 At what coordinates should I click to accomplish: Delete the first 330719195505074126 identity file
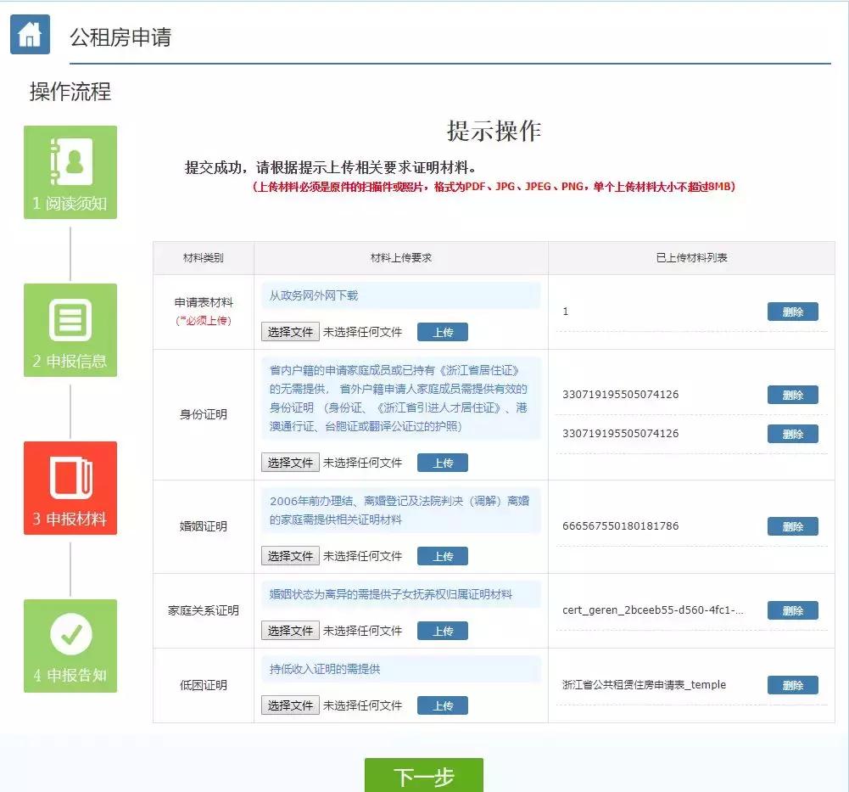point(792,394)
